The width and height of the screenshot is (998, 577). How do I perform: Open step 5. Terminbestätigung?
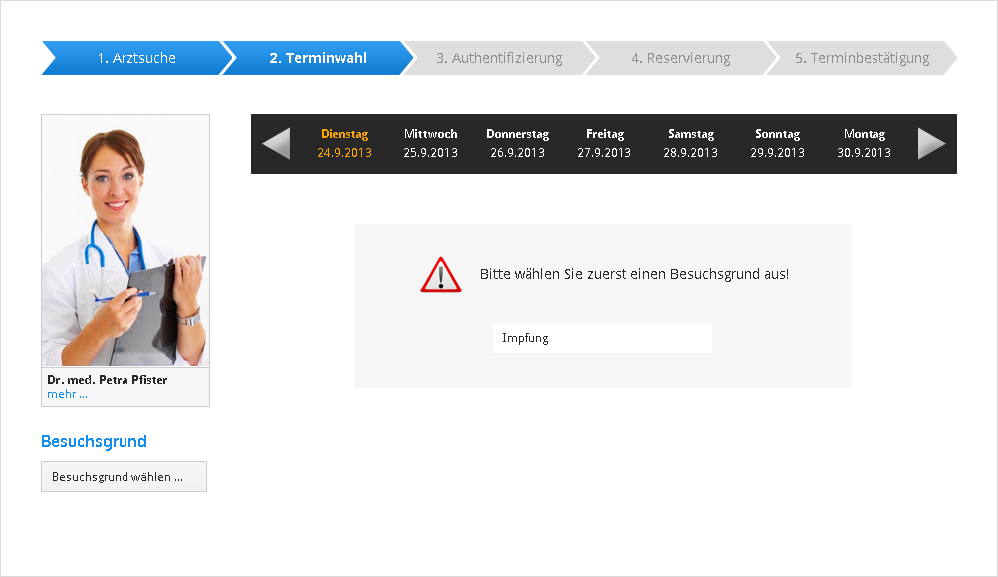(862, 58)
